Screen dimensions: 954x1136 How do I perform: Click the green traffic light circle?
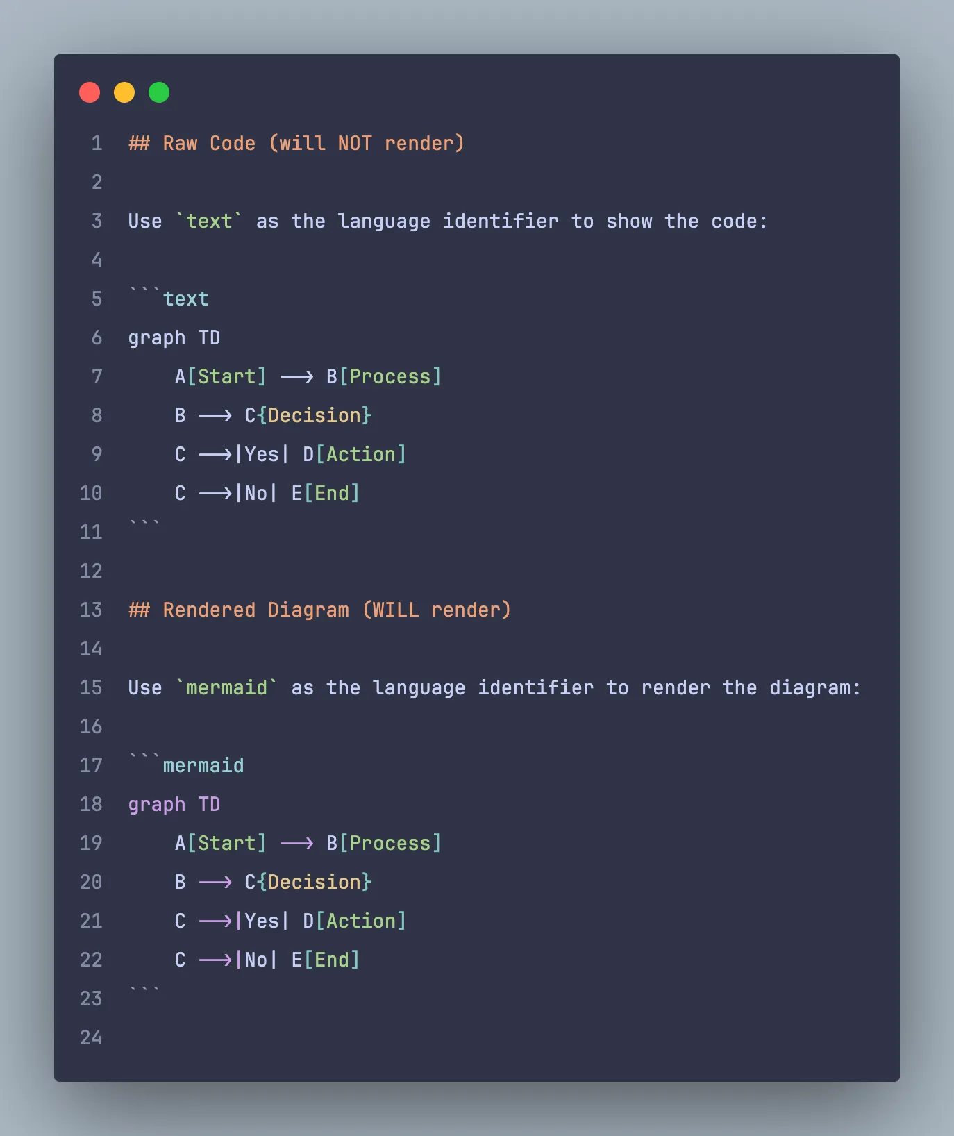pyautogui.click(x=159, y=92)
